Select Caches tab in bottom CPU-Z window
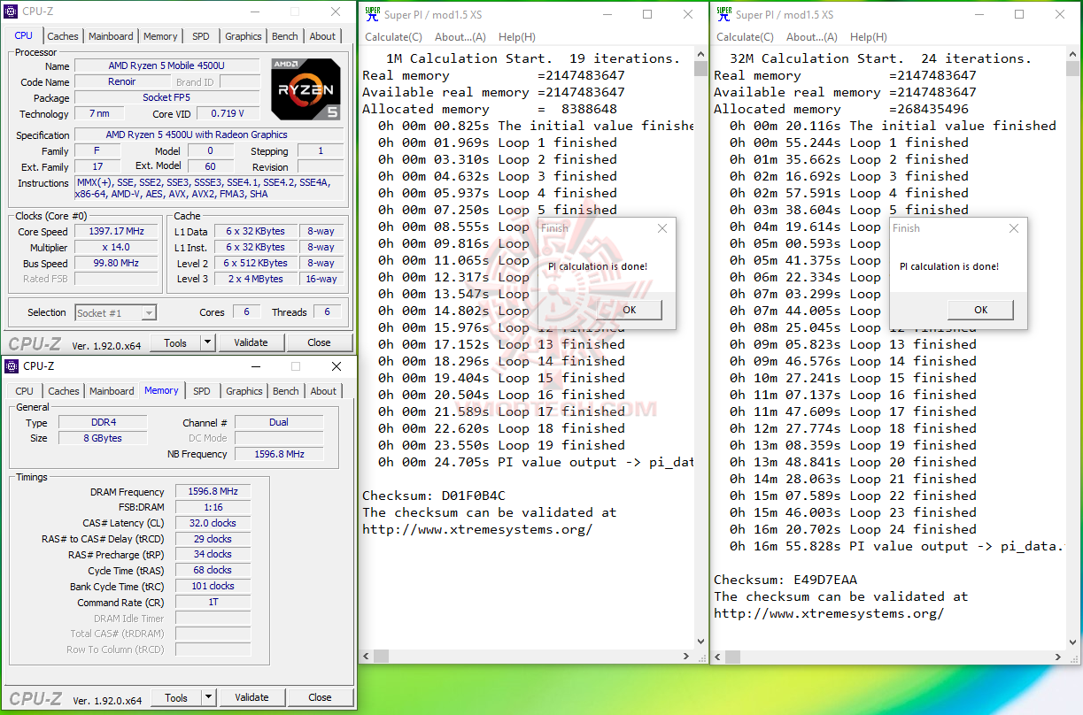The image size is (1083, 715). pyautogui.click(x=64, y=391)
